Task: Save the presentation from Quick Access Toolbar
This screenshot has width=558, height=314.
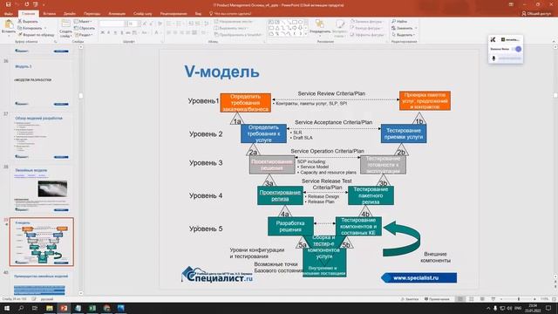Action: tap(8, 4)
